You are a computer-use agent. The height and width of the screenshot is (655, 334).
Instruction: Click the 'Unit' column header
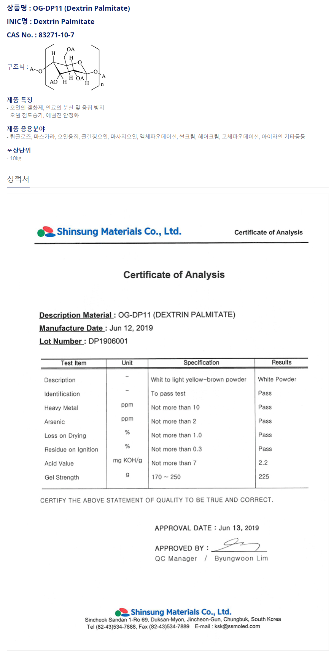tap(127, 363)
